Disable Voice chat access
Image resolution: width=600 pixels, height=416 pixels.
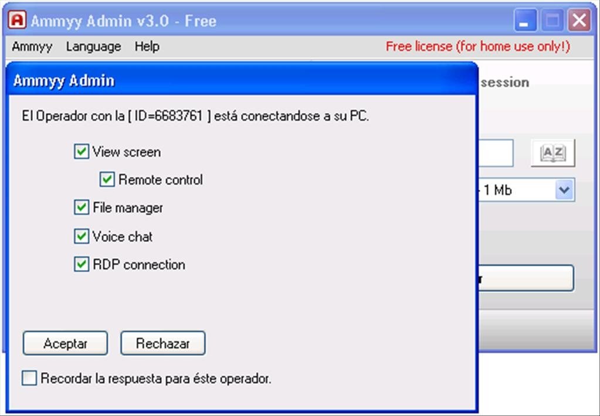[81, 236]
